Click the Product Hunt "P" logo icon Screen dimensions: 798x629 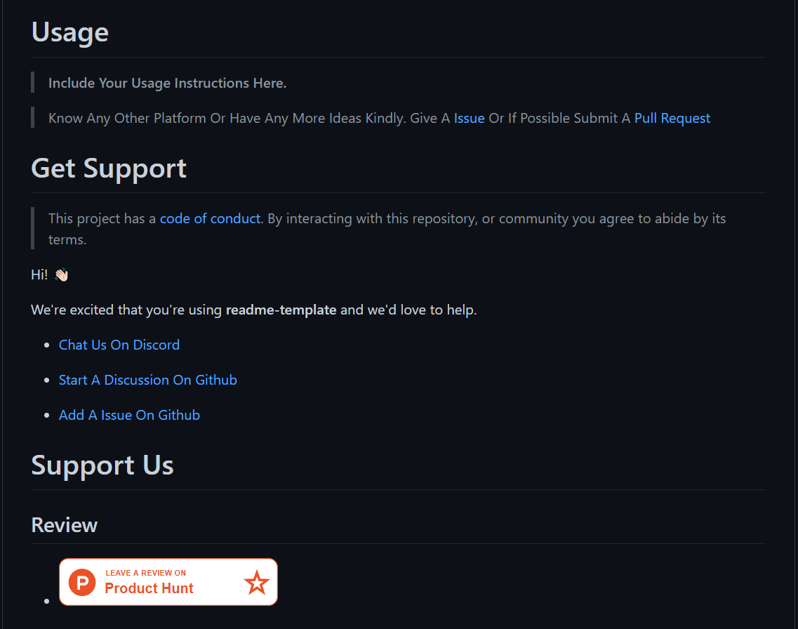(82, 582)
